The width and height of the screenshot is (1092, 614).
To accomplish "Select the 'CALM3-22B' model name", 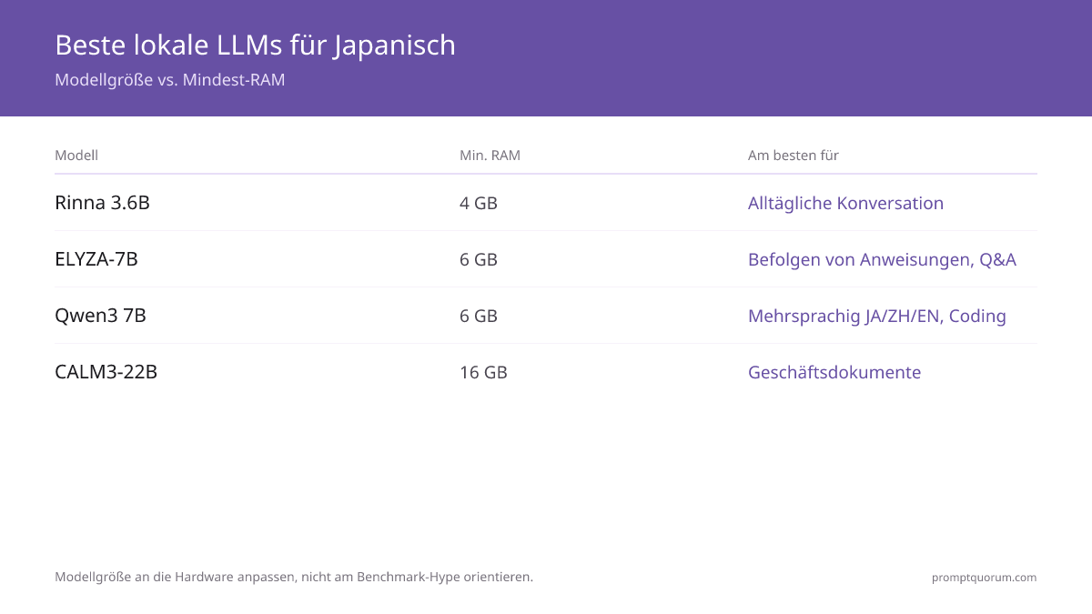I will (106, 372).
